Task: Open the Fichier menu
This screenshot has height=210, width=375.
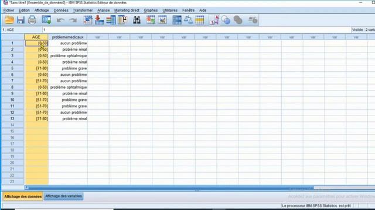Action: [x=9, y=10]
